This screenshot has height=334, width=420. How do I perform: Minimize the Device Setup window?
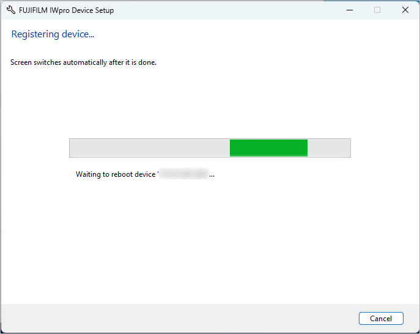(350, 10)
